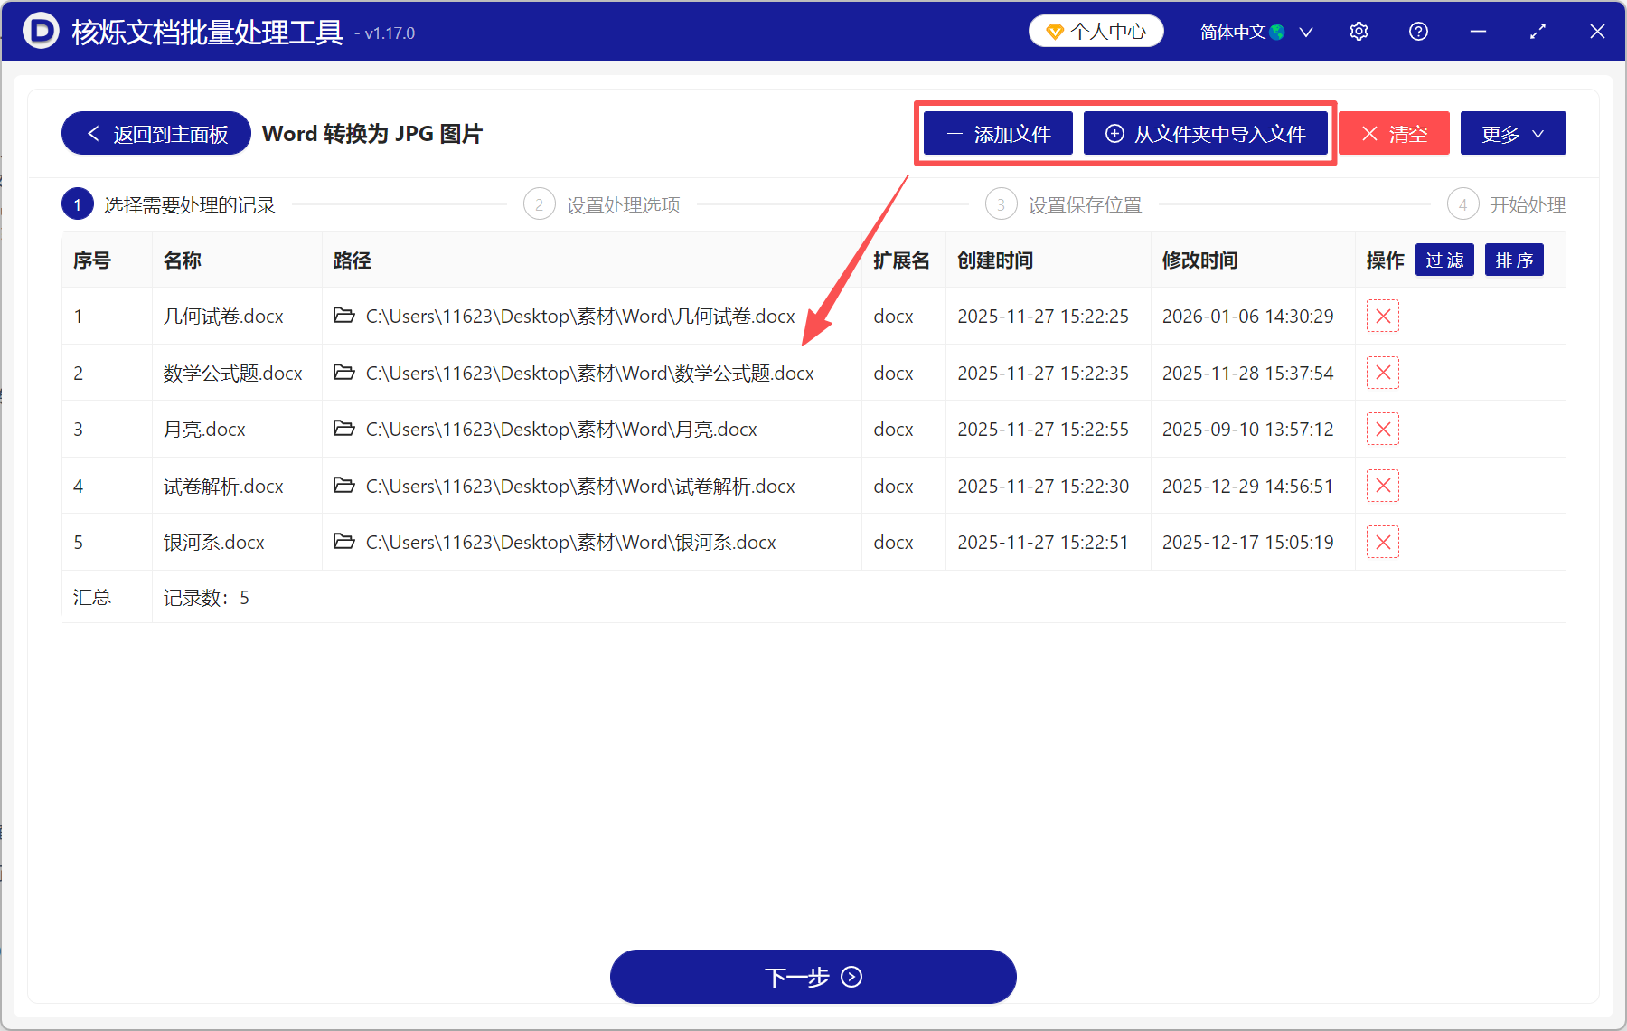The image size is (1627, 1031).
Task: Open the settings gear icon
Action: point(1359,31)
